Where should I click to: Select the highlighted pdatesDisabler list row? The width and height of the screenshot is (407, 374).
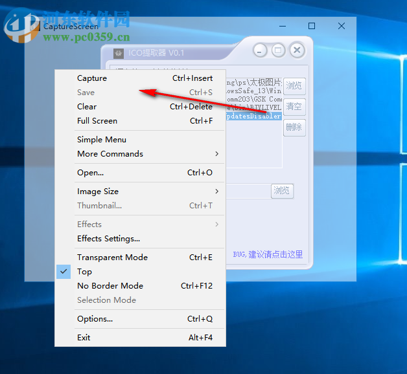coord(254,116)
